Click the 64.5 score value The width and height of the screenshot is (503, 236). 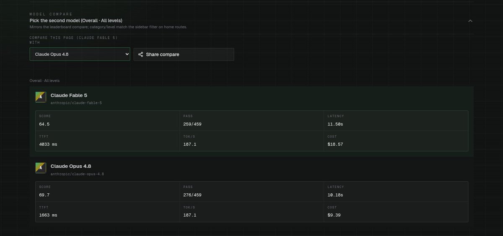[x=44, y=124]
